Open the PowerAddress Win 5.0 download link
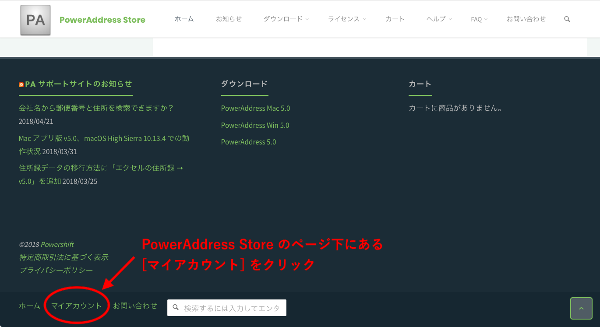600x327 pixels. pyautogui.click(x=255, y=125)
